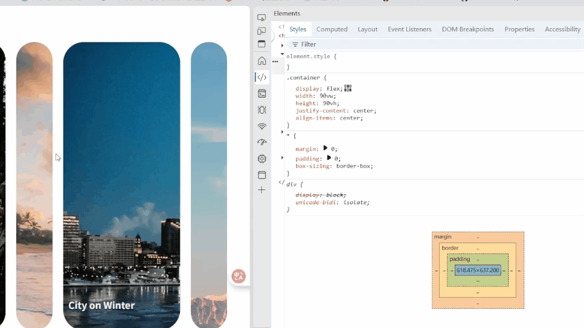584x328 pixels.
Task: Switch to the Styles tab
Action: pos(297,29)
